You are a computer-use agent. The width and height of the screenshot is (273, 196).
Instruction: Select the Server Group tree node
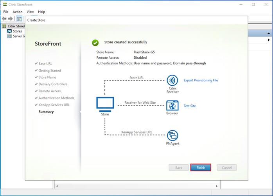coord(19,36)
